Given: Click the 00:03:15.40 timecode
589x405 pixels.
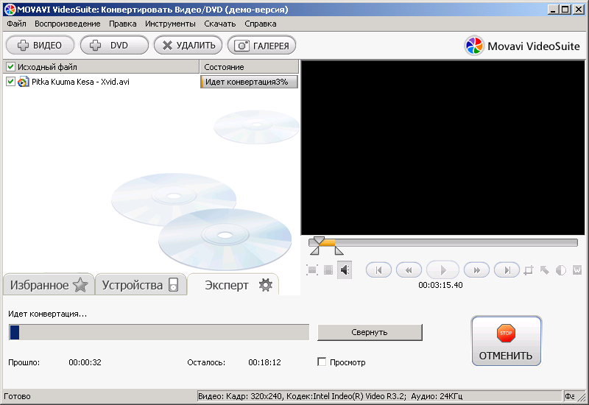Looking at the screenshot, I should pos(440,285).
